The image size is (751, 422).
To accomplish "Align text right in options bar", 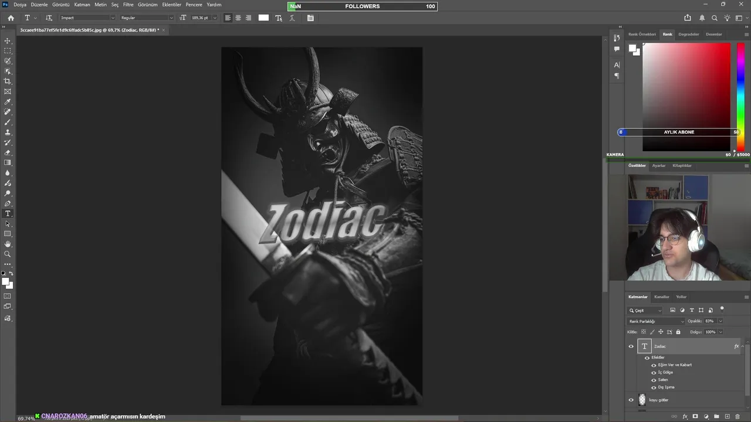I will 248,18.
